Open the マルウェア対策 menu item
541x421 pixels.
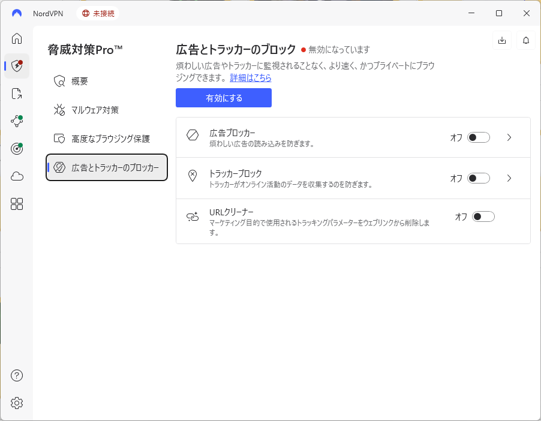pyautogui.click(x=95, y=110)
